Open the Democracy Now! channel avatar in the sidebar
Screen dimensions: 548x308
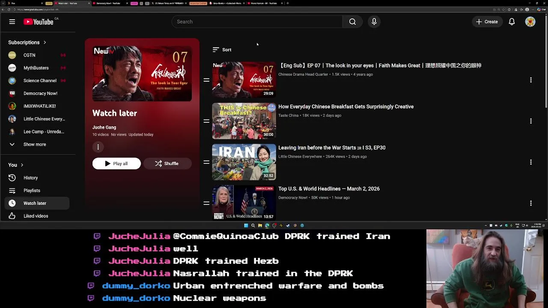12,93
